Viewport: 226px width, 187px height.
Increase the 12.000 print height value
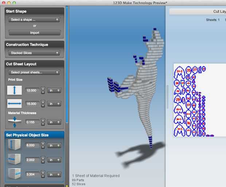tap(43, 89)
